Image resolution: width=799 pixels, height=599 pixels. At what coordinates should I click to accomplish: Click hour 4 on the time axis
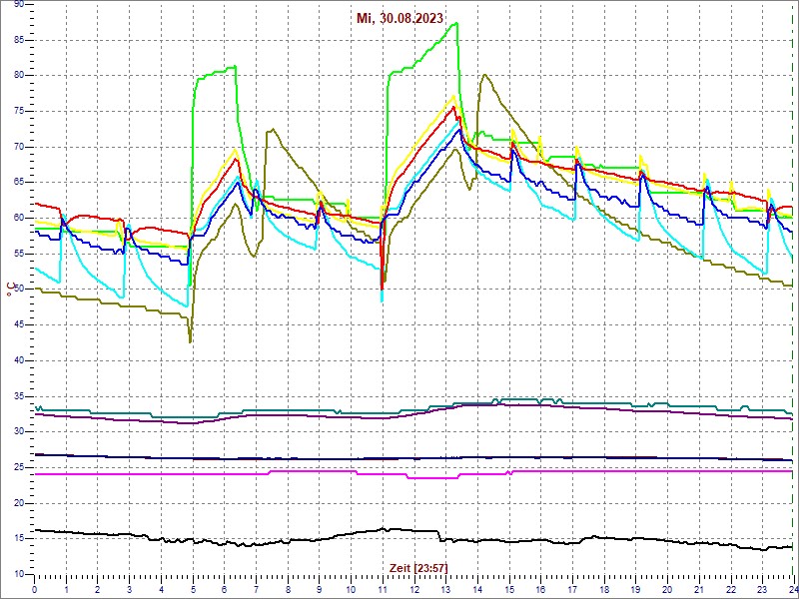(161, 587)
